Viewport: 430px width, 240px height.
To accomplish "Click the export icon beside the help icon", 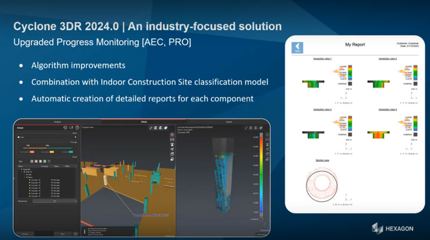I will click(71, 128).
